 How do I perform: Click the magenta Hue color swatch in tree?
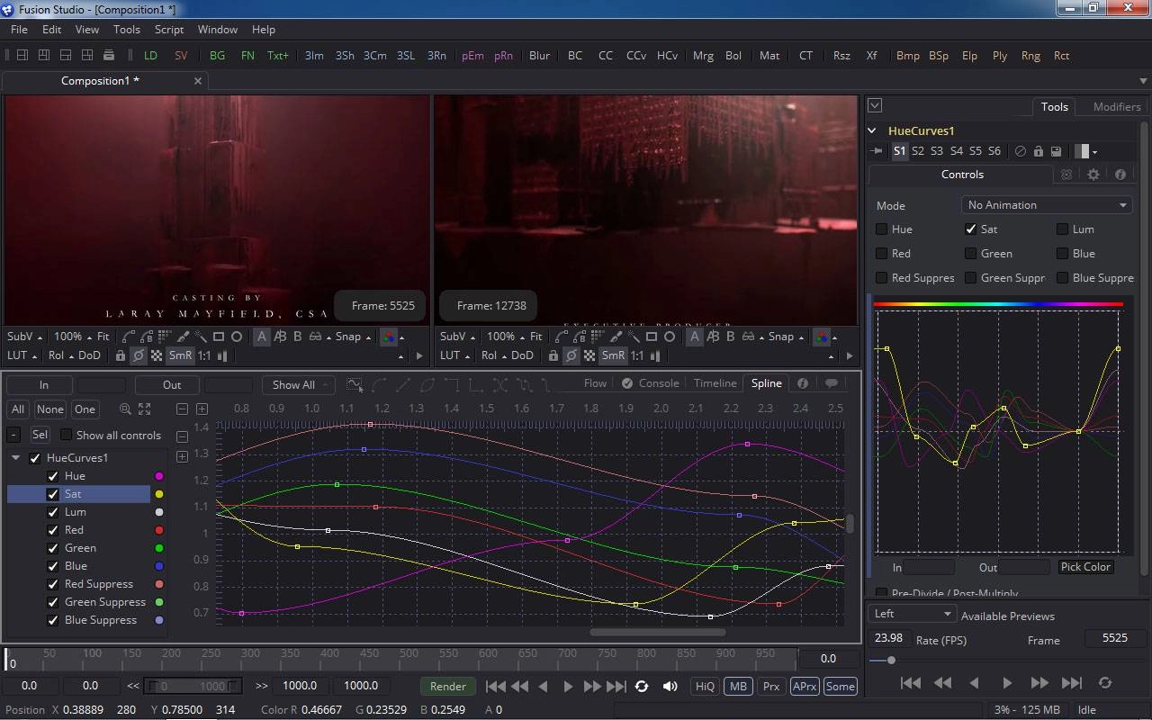(159, 476)
